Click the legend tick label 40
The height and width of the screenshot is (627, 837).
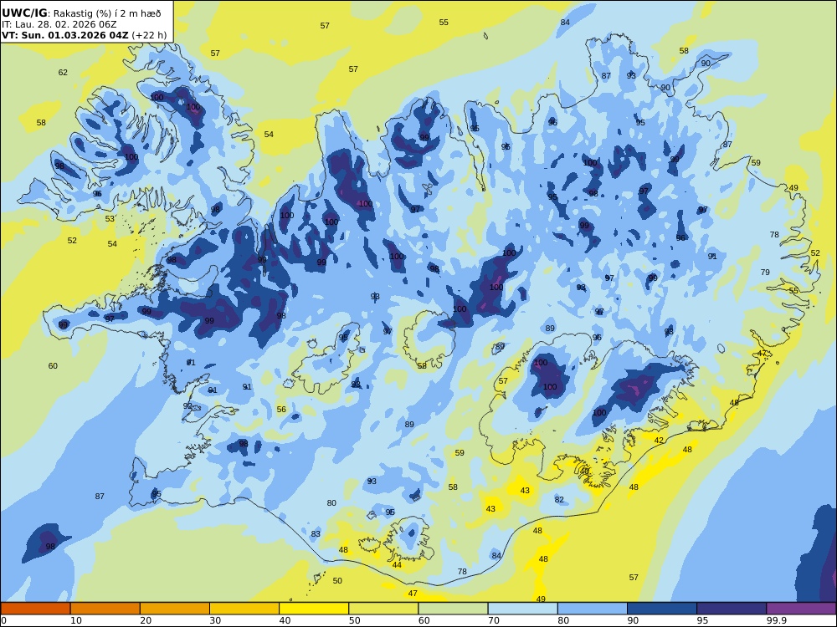285,620
